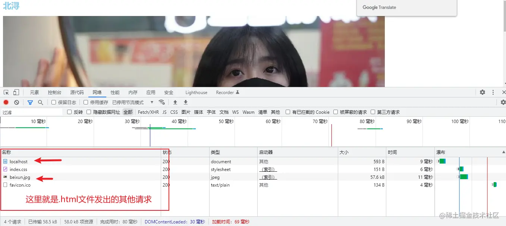
Task: Click the 57.6 kB size cell
Action: (377, 177)
